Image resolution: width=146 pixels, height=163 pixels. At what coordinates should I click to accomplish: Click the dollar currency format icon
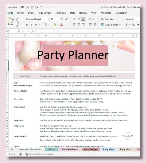127,25
